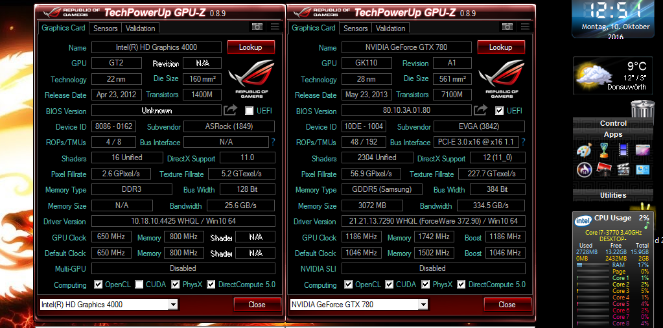Launch clapperboard movie app icon

tap(623, 169)
